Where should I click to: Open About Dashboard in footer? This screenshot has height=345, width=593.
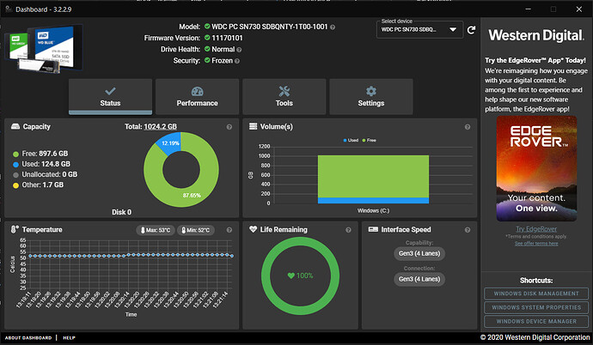coord(28,338)
